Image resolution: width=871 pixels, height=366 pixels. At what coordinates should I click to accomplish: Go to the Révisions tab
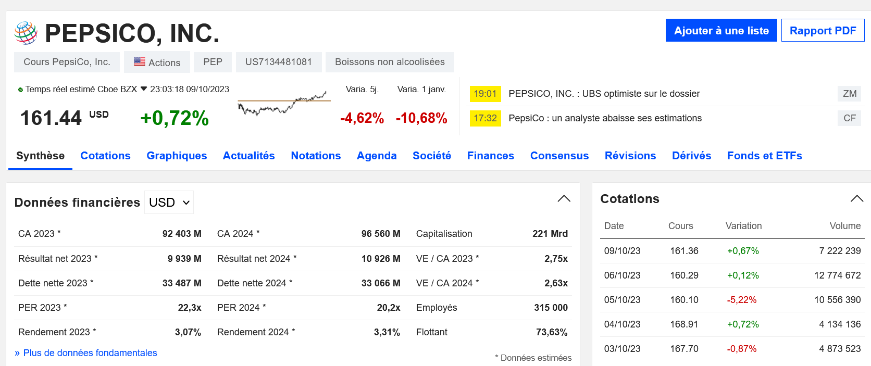tap(630, 156)
